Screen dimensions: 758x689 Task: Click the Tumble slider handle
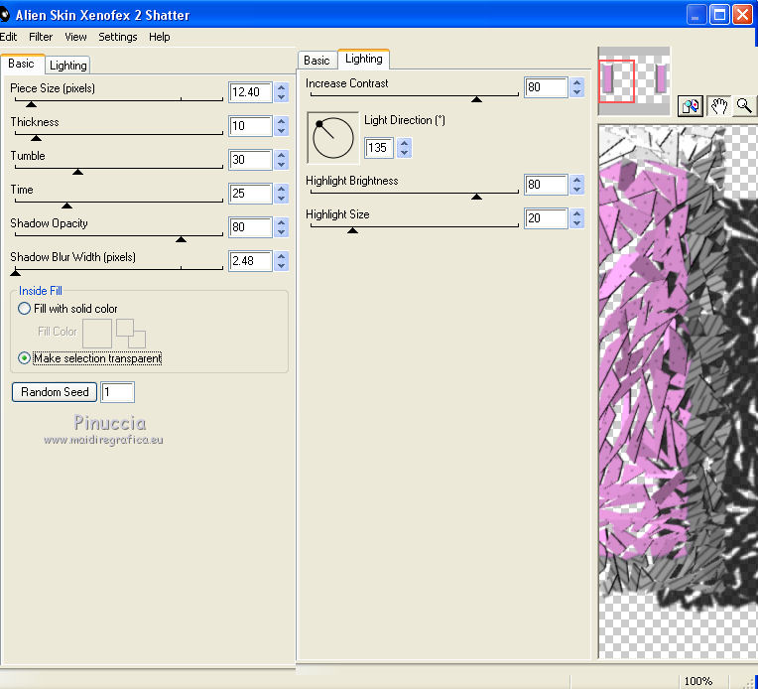77,172
